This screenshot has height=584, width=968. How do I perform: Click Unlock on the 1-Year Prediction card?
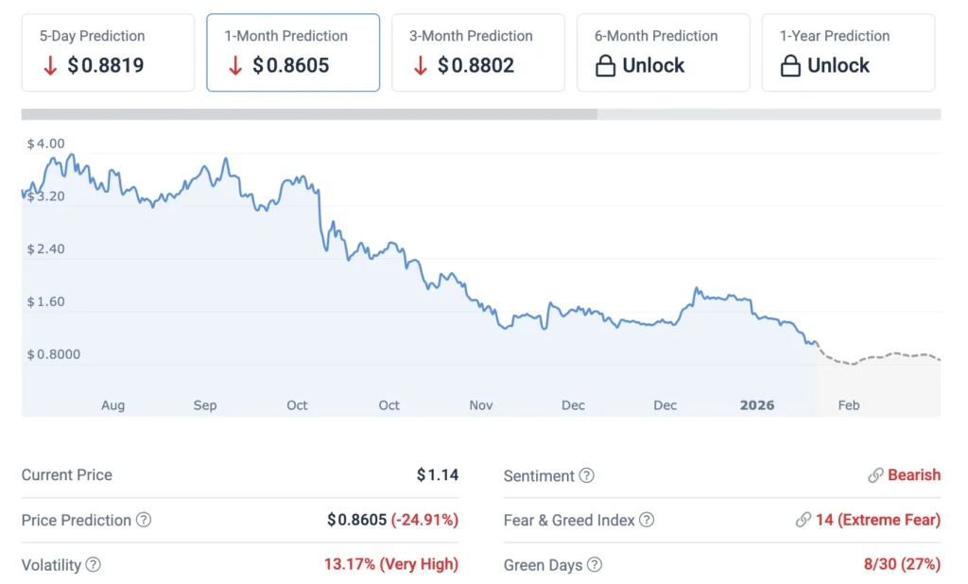[839, 65]
